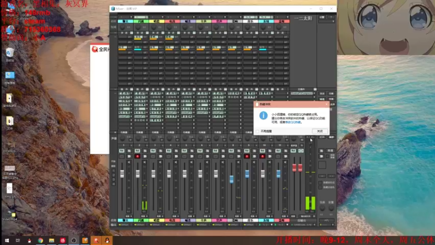This screenshot has width=435, height=245.
Task: Select the cyan channel 1 name label at top
Action: pos(126,21)
